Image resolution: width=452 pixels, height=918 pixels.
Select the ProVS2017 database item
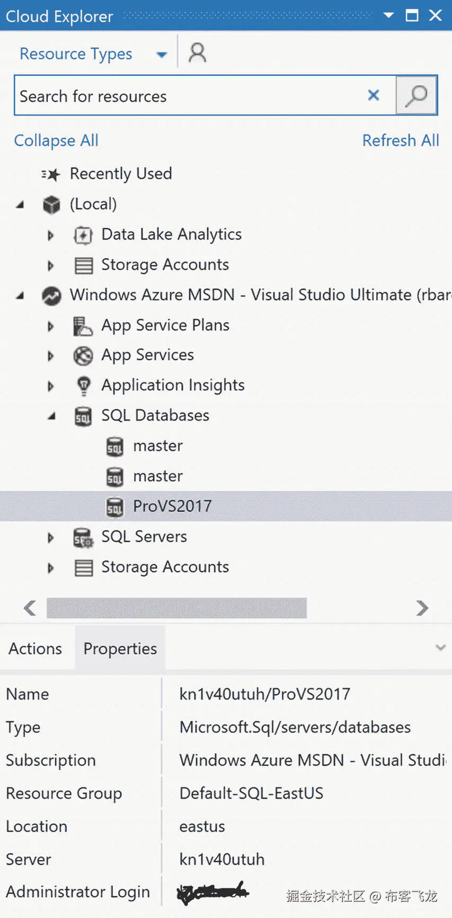[x=172, y=506]
